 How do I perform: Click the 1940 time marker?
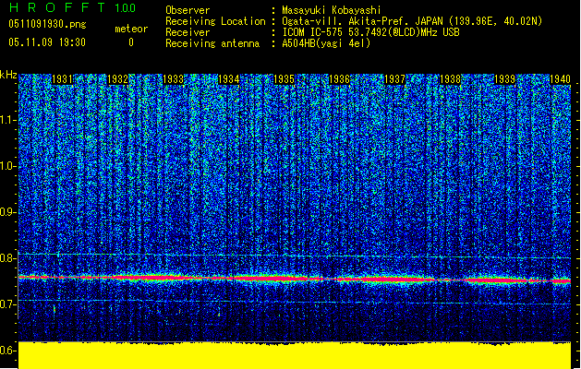click(x=560, y=79)
